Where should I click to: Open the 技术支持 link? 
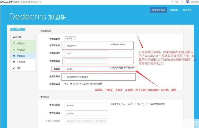click(187, 10)
